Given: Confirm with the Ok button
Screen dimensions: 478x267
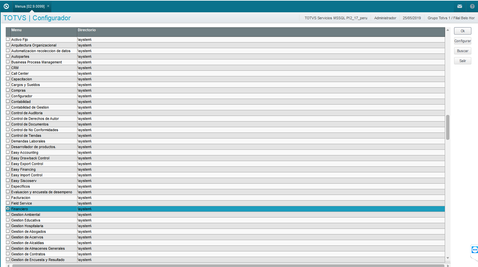Looking at the screenshot, I should 463,31.
